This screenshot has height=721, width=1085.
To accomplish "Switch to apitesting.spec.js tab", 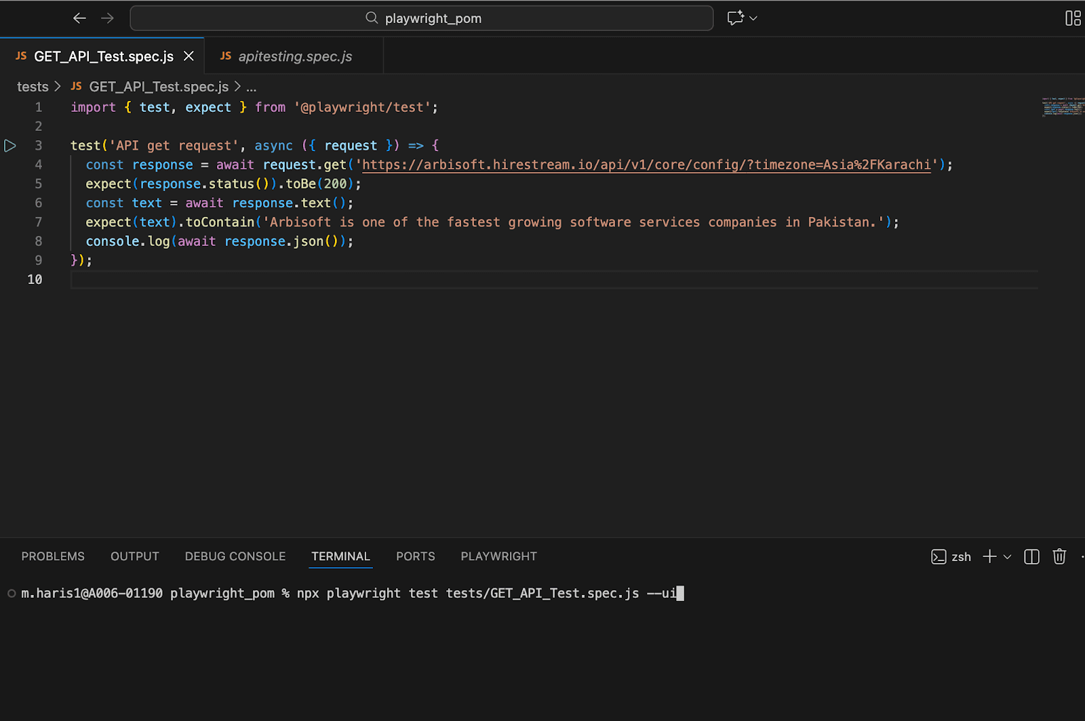I will pyautogui.click(x=294, y=56).
